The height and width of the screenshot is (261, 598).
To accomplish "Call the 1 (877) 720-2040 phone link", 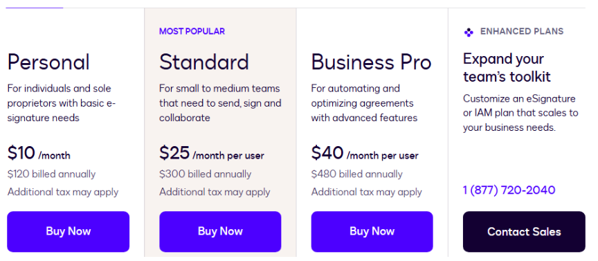I will tap(509, 190).
